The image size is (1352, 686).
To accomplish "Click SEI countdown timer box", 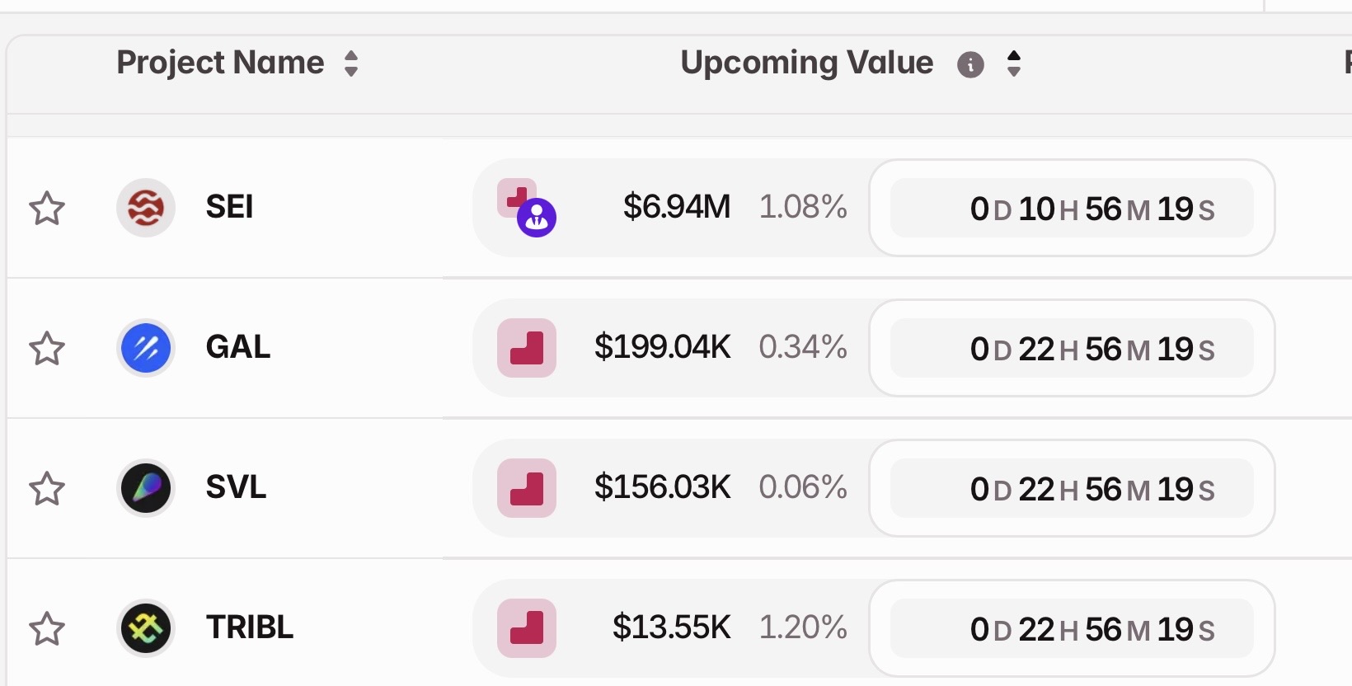I will (1072, 209).
